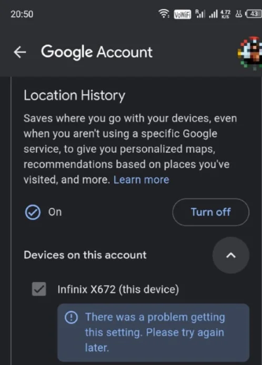Tap the Wi-Fi status bar icon
This screenshot has height=365, width=262.
tap(164, 14)
